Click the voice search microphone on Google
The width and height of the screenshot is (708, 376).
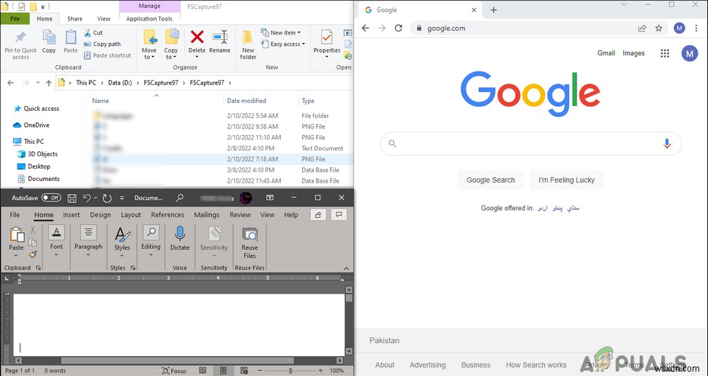point(667,144)
